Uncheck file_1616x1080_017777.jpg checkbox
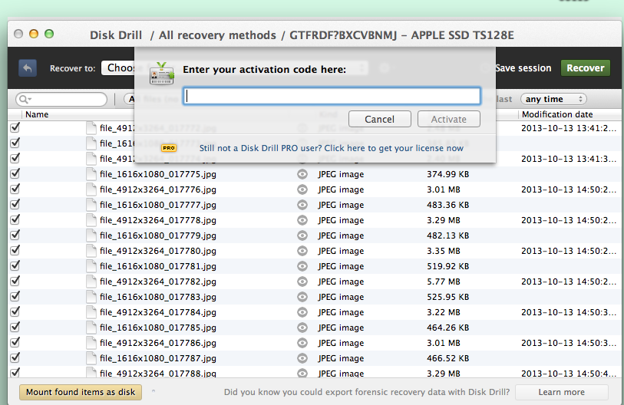The width and height of the screenshot is (624, 405). pos(15,205)
